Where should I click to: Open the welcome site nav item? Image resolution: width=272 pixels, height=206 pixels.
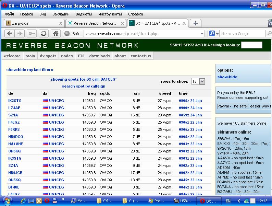coord(12,56)
